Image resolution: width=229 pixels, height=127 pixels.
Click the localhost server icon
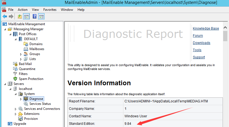15,89
